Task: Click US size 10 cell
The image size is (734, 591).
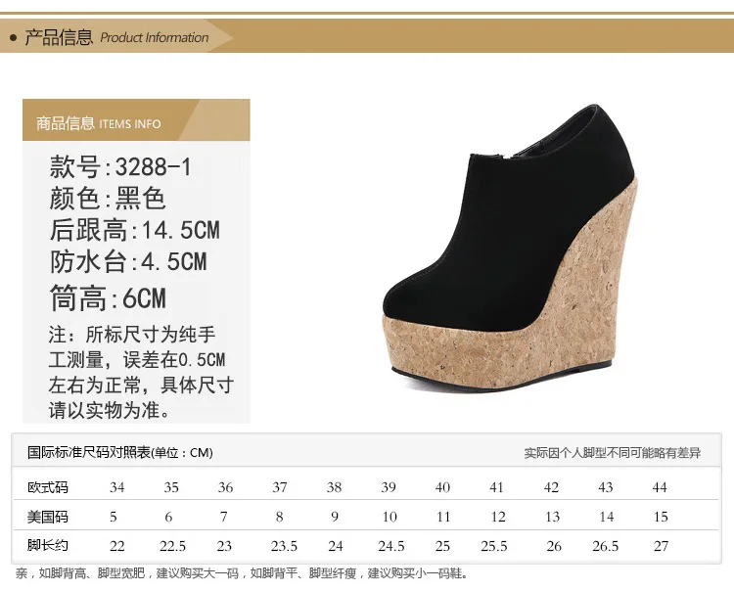Action: (x=390, y=517)
